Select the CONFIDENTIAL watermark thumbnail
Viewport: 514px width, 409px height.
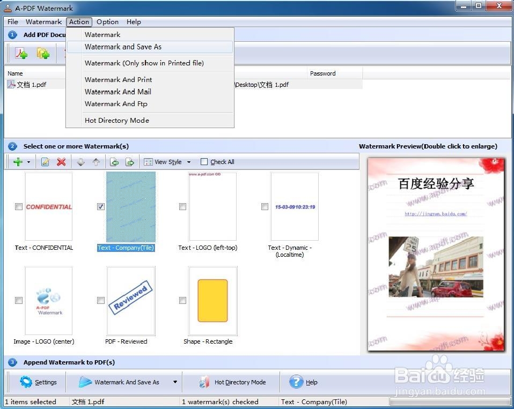pos(49,206)
